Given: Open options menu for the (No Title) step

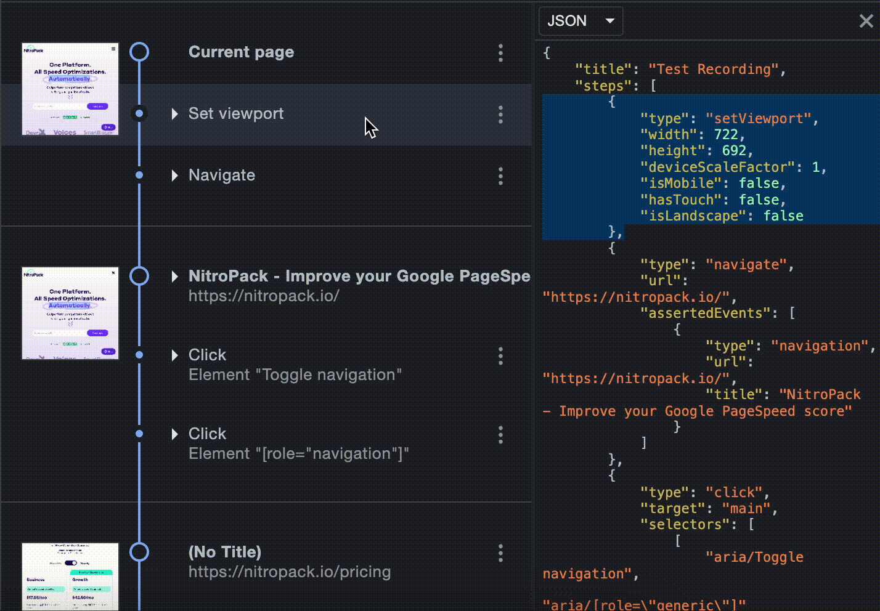Looking at the screenshot, I should pos(500,553).
